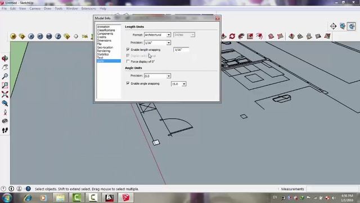360x203 pixels.
Task: Select the Pan hand tool
Action: [x=5, y=67]
